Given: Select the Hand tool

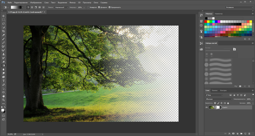Looking at the screenshot, I should point(4,96).
